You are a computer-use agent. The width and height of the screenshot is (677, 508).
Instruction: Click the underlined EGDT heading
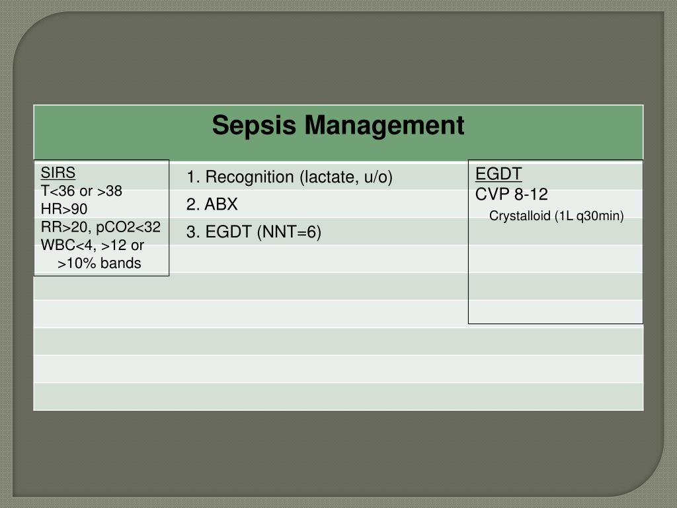click(x=498, y=174)
